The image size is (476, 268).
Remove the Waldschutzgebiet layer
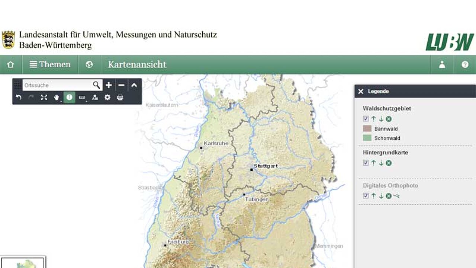click(389, 119)
